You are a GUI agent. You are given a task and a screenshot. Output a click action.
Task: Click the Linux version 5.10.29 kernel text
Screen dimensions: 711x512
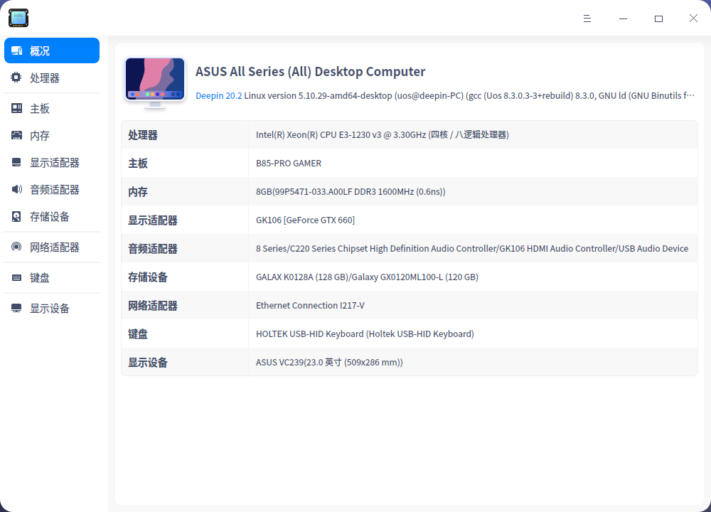(x=469, y=96)
